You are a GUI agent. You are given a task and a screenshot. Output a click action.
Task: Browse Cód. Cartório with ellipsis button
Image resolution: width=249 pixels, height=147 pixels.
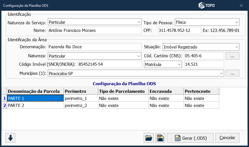click(232, 56)
